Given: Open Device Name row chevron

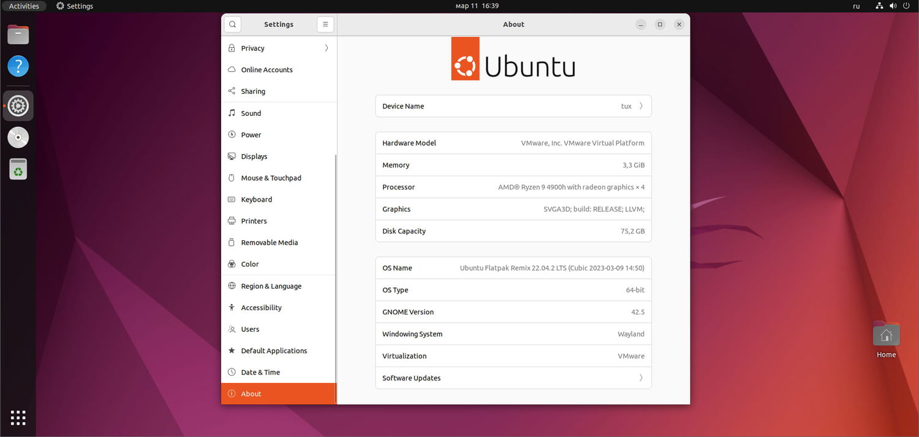Looking at the screenshot, I should coord(641,106).
